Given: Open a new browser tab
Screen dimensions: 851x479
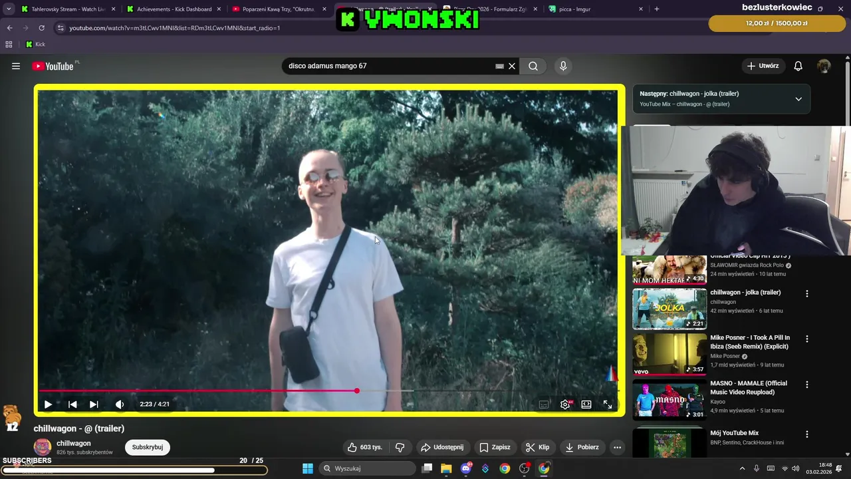Looking at the screenshot, I should [657, 9].
